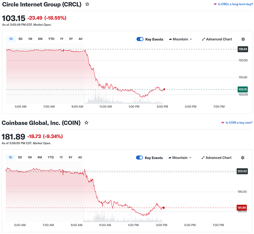
Task: Expand the CRCL Mountain dropdown chevron
Action: pos(191,39)
